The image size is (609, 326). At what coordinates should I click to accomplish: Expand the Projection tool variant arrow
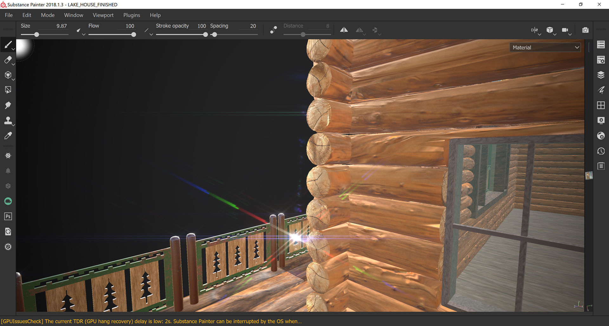coord(13,80)
